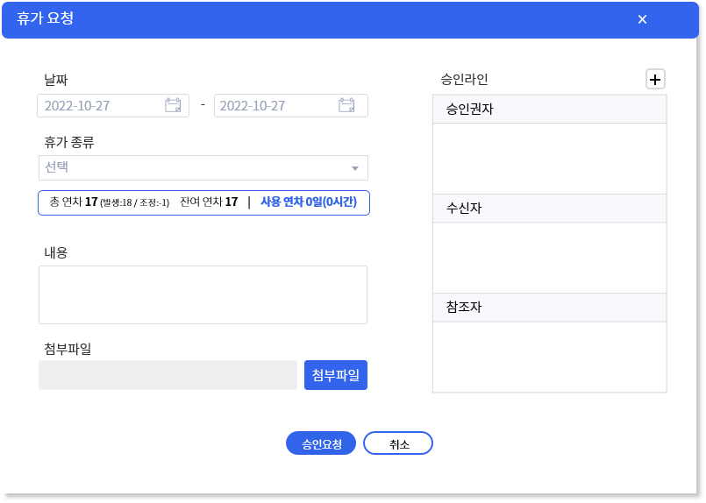Select the 수신자 section header

coord(549,208)
